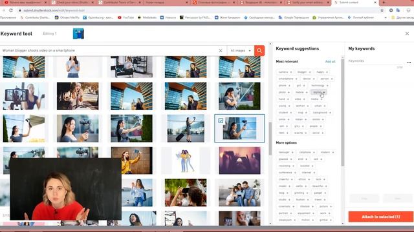Open the Mediateka bookmark
The width and height of the screenshot is (414, 232).
pos(147,17)
